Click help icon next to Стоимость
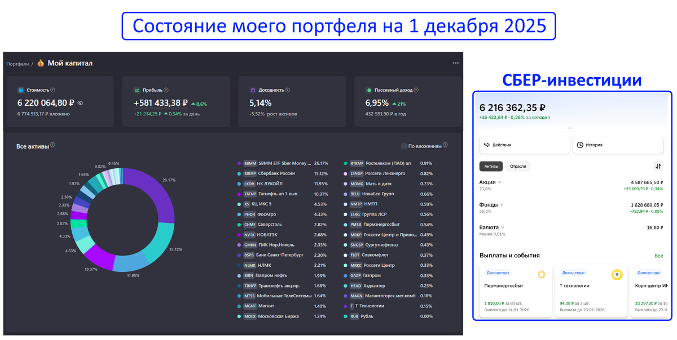This screenshot has height=340, width=677. point(53,90)
